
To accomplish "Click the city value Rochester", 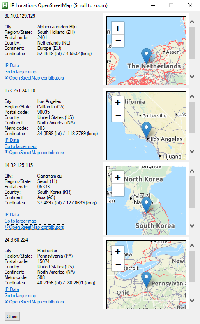I will click(48, 251).
